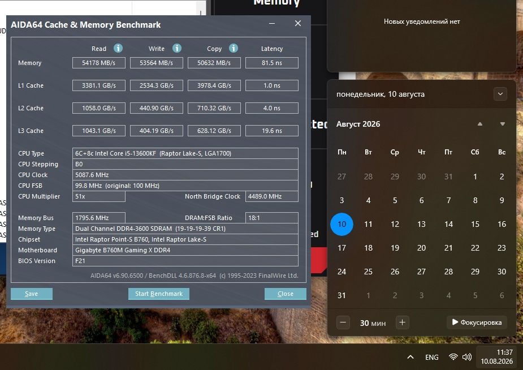Switch ENG input language in taskbar

pyautogui.click(x=431, y=358)
